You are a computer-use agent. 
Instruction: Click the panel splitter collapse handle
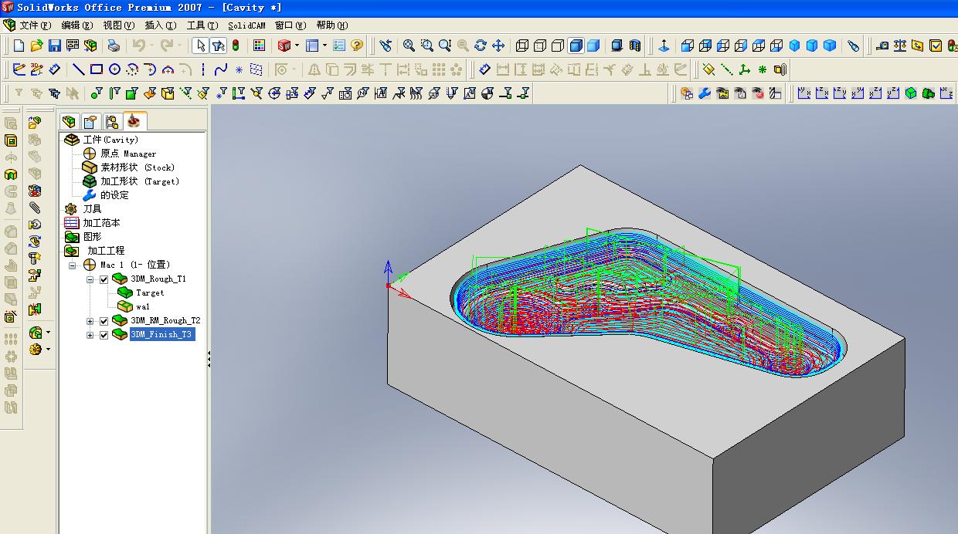209,359
